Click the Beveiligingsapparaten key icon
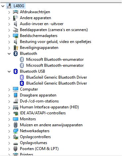The height and width of the screenshot is (156, 122). click(x=16, y=48)
